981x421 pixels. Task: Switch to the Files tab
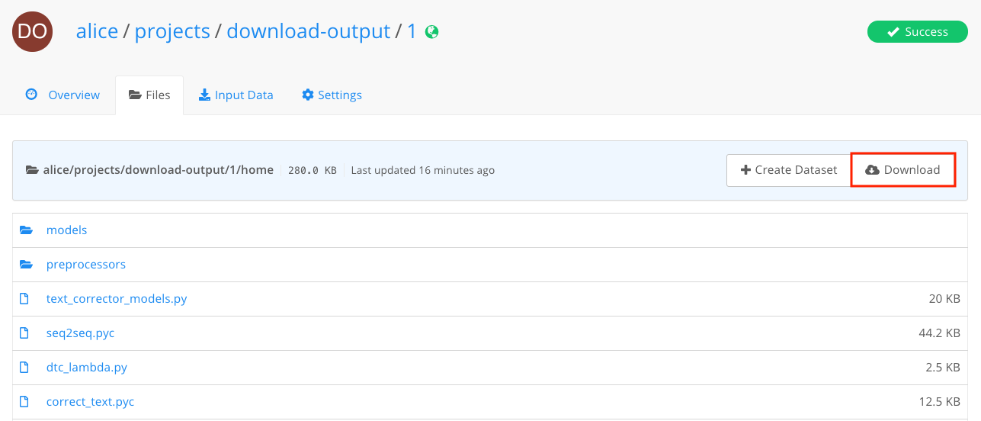149,95
